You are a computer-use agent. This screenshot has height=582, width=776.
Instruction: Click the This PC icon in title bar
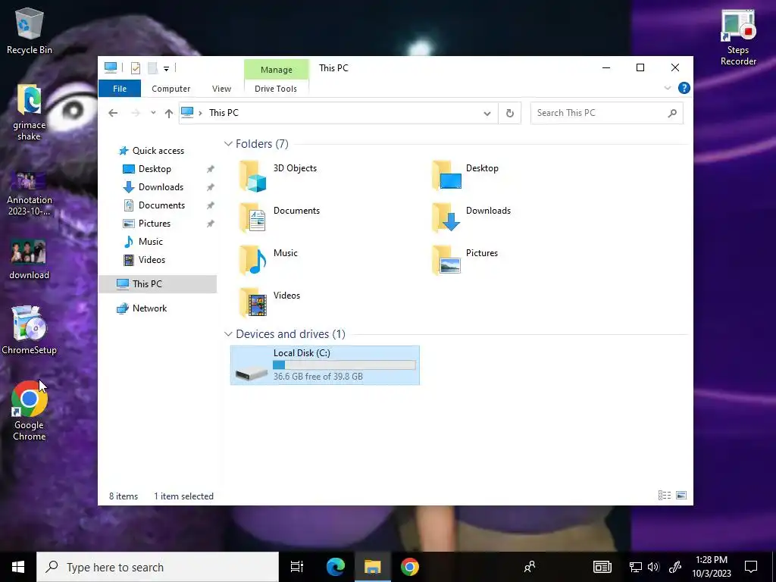click(111, 67)
